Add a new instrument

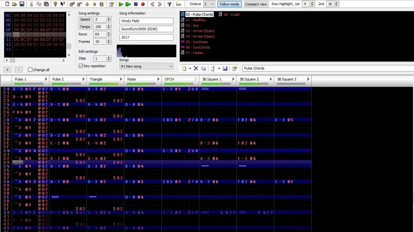tap(184, 68)
